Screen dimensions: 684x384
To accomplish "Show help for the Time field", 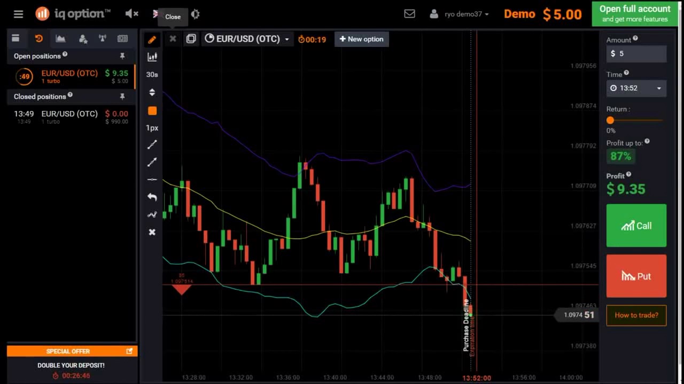I will click(626, 73).
